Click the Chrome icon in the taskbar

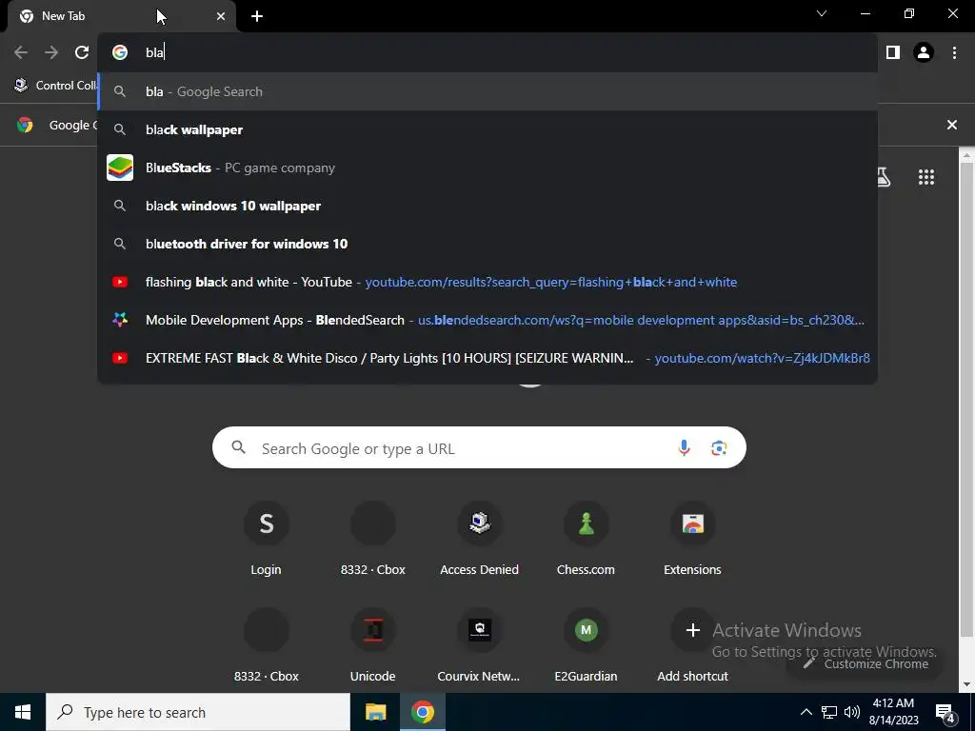pyautogui.click(x=422, y=712)
